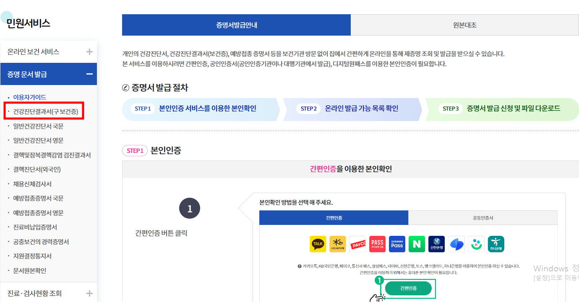This screenshot has width=579, height=302.
Task: Expand the 진료·검사현황 조회 section
Action: point(49,293)
